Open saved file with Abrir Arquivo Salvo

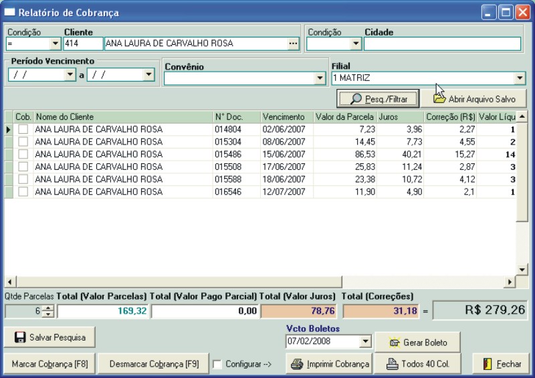473,99
